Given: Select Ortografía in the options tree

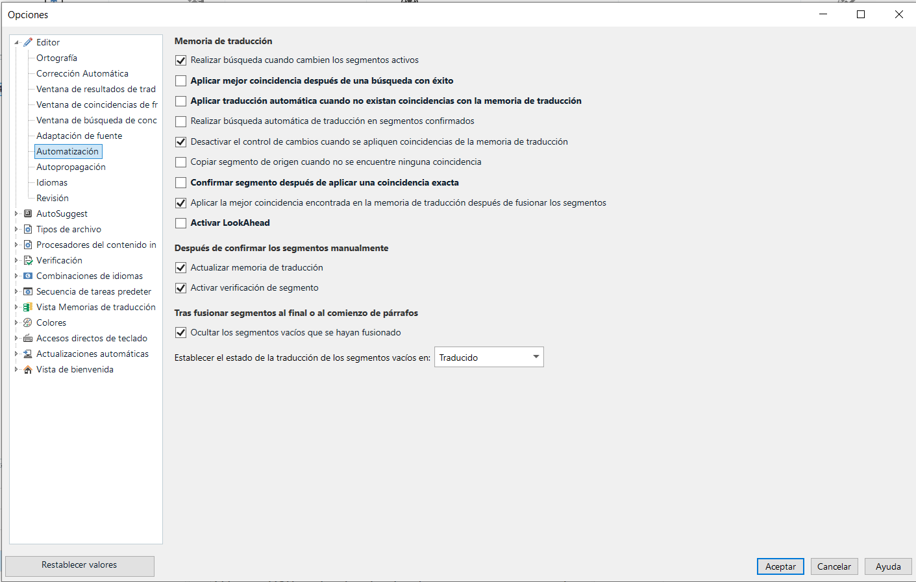Looking at the screenshot, I should click(x=56, y=58).
